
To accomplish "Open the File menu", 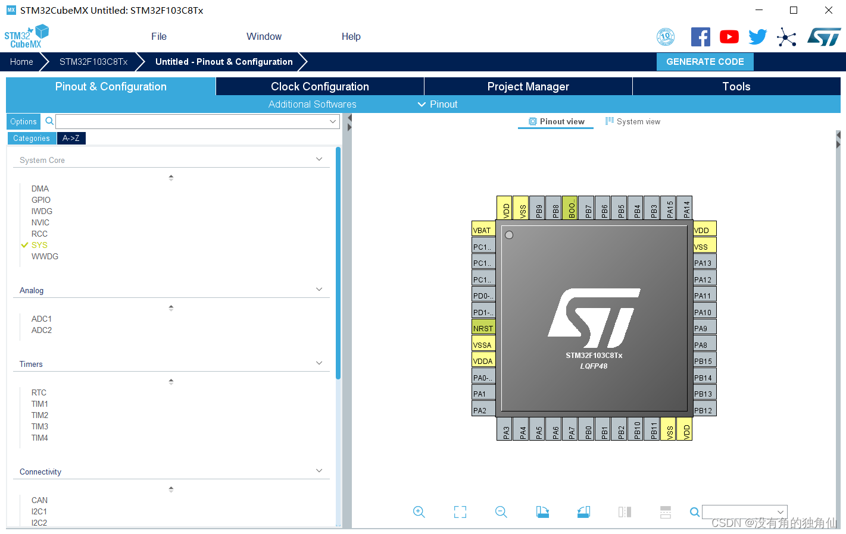I will (x=159, y=37).
